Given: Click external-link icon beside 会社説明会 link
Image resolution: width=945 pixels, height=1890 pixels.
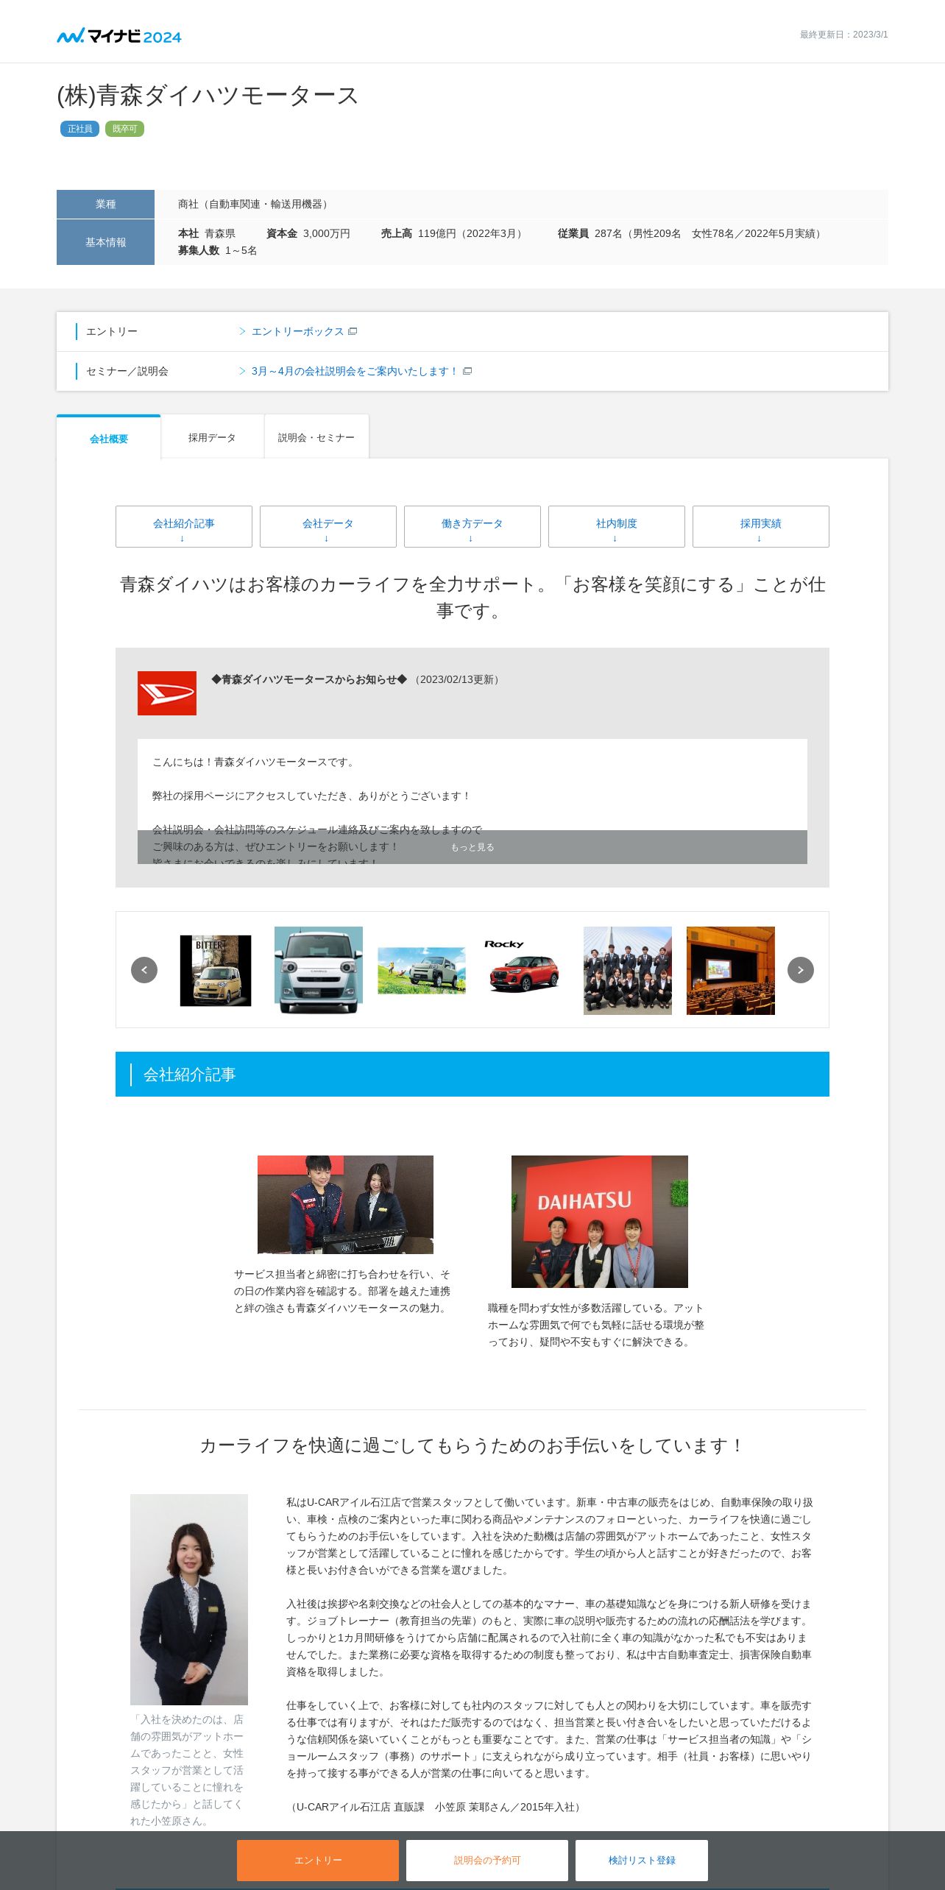Looking at the screenshot, I should [467, 371].
